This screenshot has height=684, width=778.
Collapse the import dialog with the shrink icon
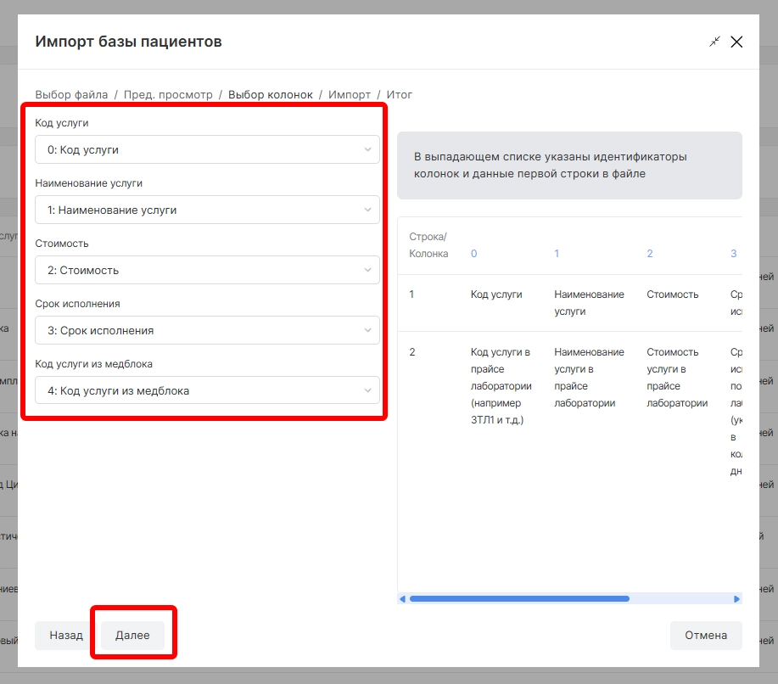coord(714,42)
